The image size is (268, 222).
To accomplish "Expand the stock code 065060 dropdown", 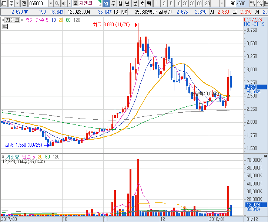I will click(x=51, y=3).
